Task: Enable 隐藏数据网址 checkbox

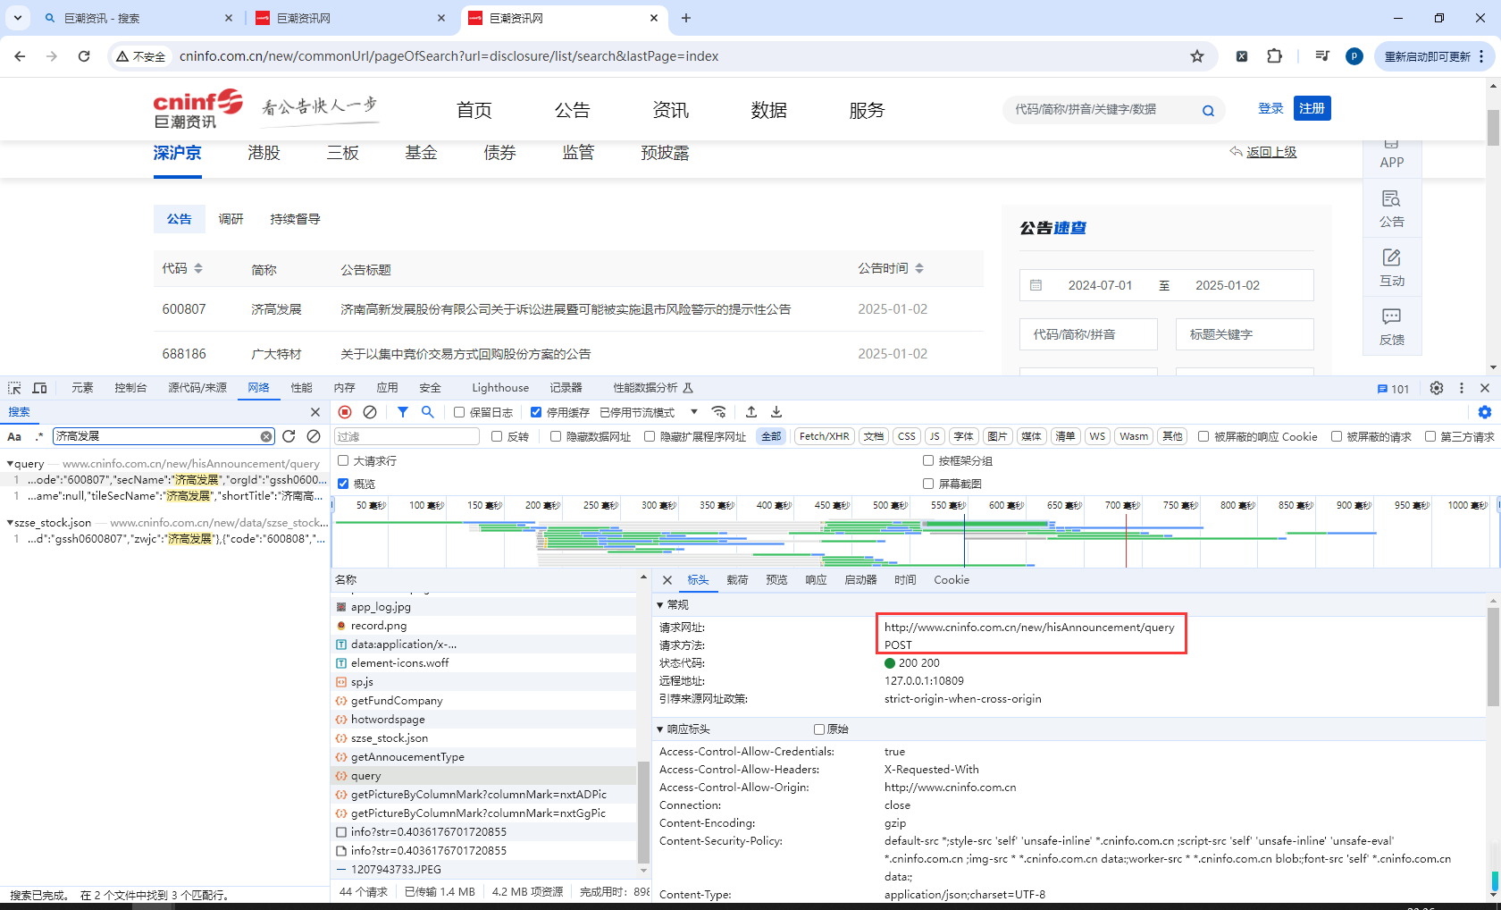Action: point(556,436)
